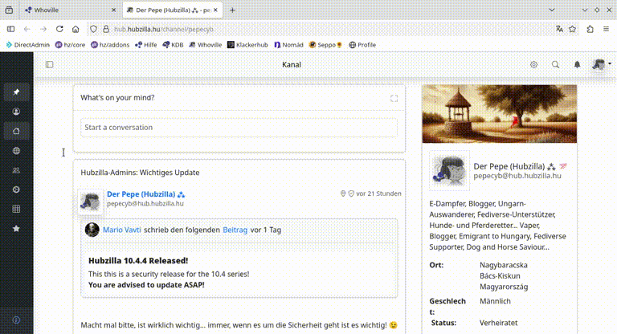Click the pin icon in left sidebar
Screen dimensions: 617x334
tap(16, 92)
